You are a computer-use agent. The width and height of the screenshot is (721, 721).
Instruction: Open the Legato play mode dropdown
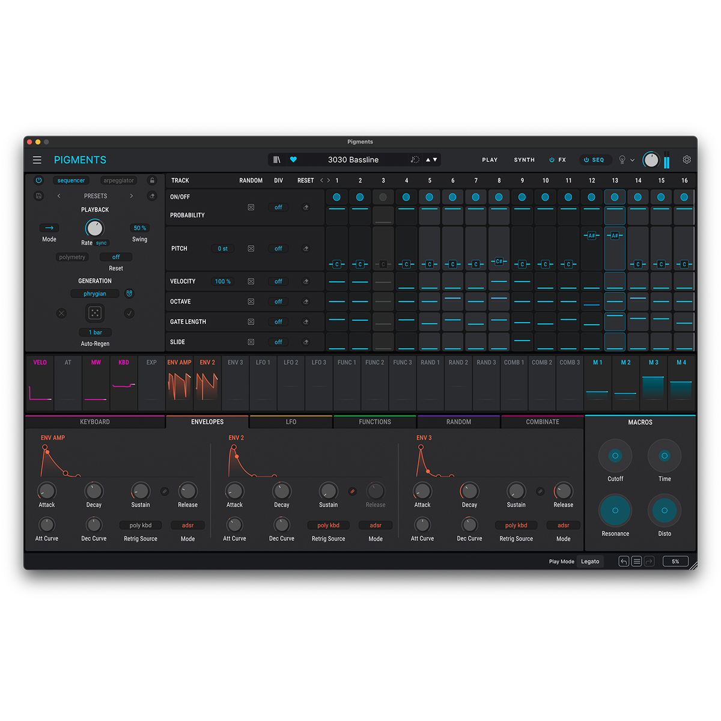click(590, 562)
